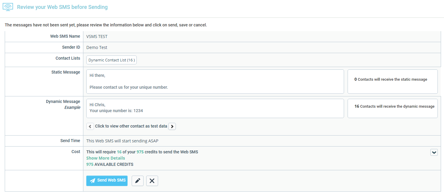Open the Show More Details link
444x194 pixels.
(x=106, y=158)
